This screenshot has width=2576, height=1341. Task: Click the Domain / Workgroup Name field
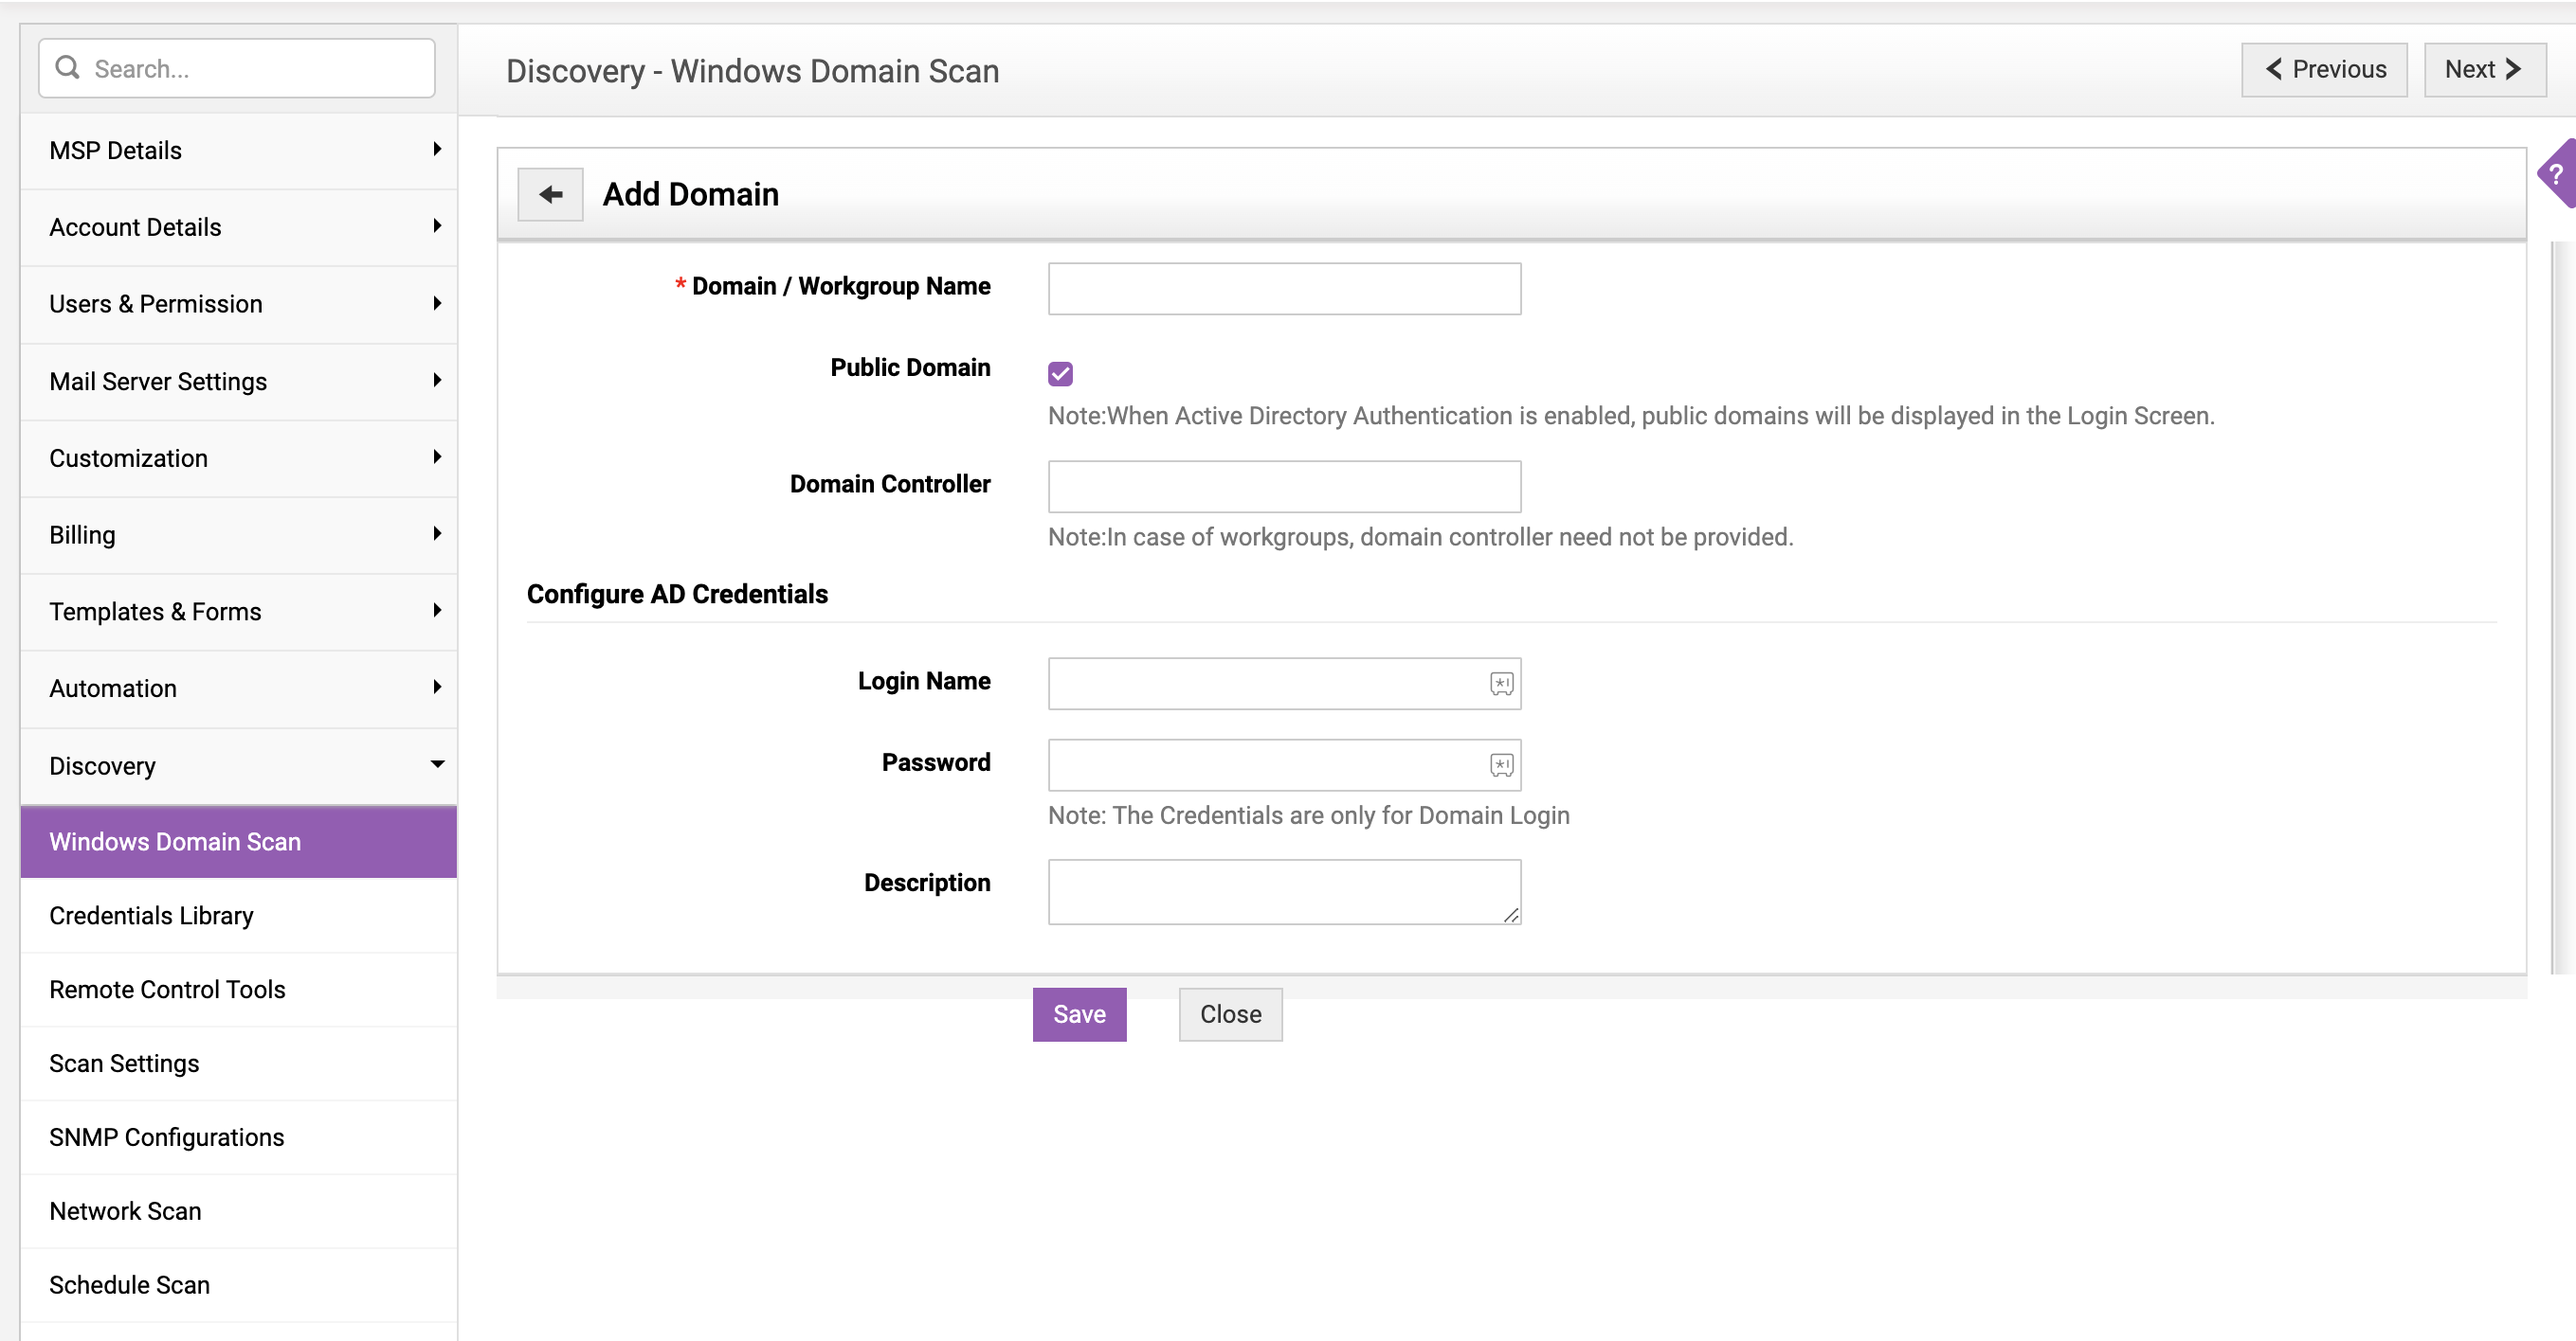[x=1284, y=289]
